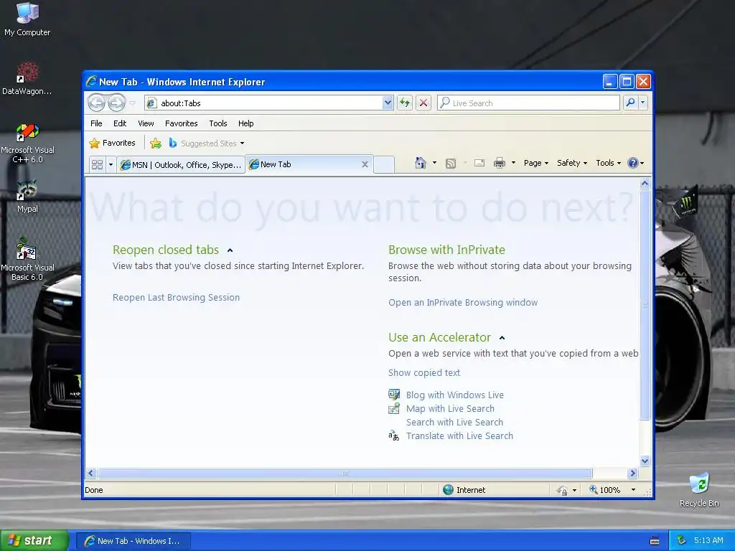Image resolution: width=735 pixels, height=551 pixels.
Task: Click the Protected mode lock status icon
Action: 561,491
